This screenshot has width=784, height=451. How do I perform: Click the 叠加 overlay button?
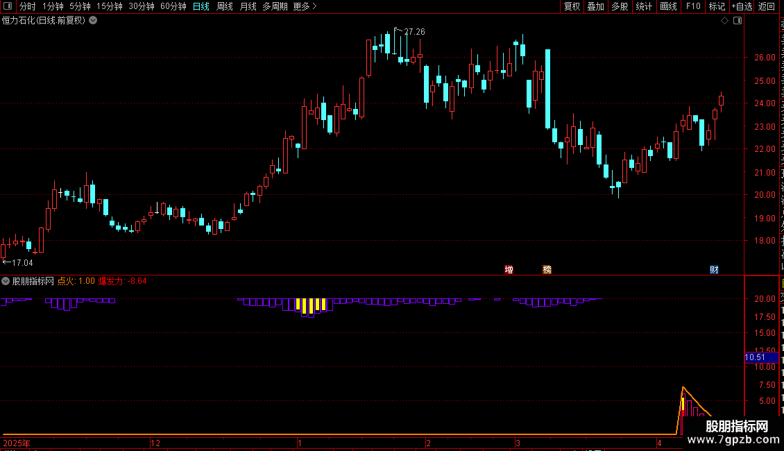(595, 6)
